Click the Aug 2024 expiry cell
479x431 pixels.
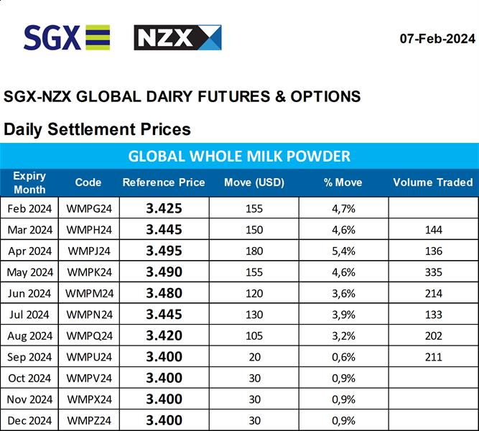pyautogui.click(x=29, y=336)
